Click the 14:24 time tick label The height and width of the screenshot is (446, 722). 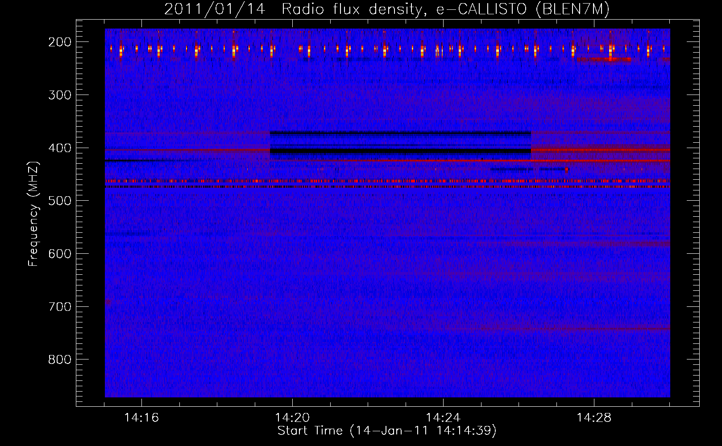coord(443,418)
